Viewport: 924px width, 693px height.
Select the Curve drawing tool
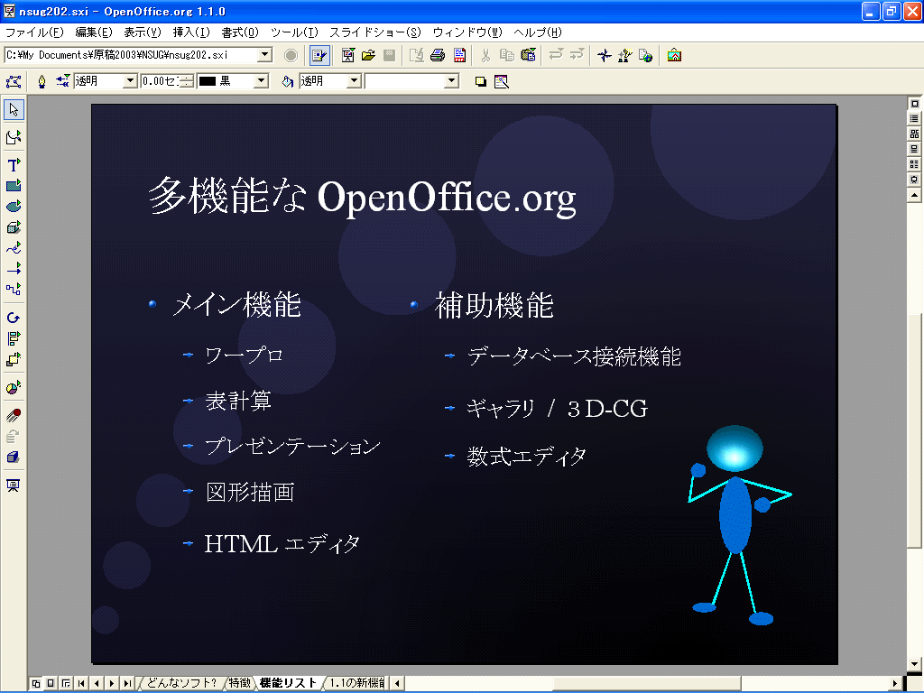(14, 247)
